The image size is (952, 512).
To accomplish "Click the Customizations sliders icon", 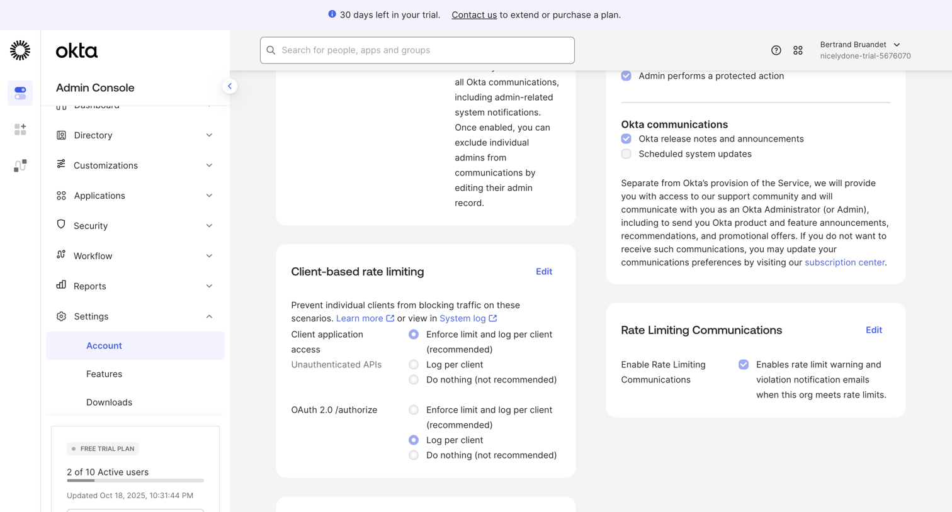I will click(x=61, y=164).
